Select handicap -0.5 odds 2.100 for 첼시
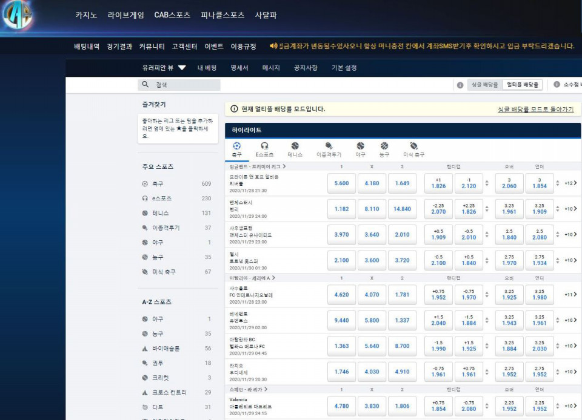The width and height of the screenshot is (582, 420). point(438,260)
